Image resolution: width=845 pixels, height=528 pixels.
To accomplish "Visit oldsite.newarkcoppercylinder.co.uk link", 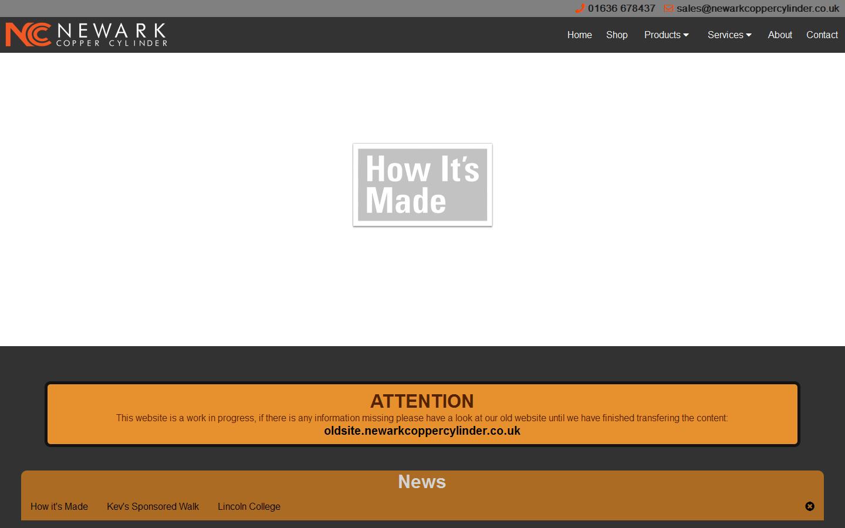I will pyautogui.click(x=422, y=431).
